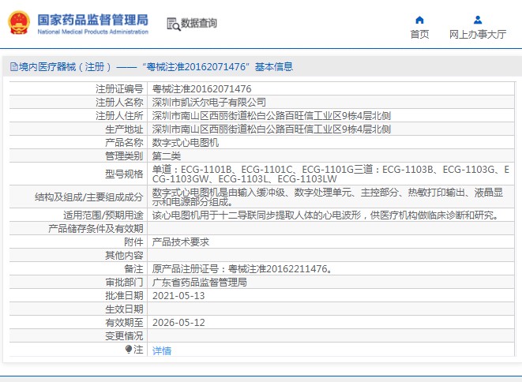Image resolution: width=522 pixels, height=382 pixels.
Task: Click the 管理类别 label
Action: click(124, 155)
